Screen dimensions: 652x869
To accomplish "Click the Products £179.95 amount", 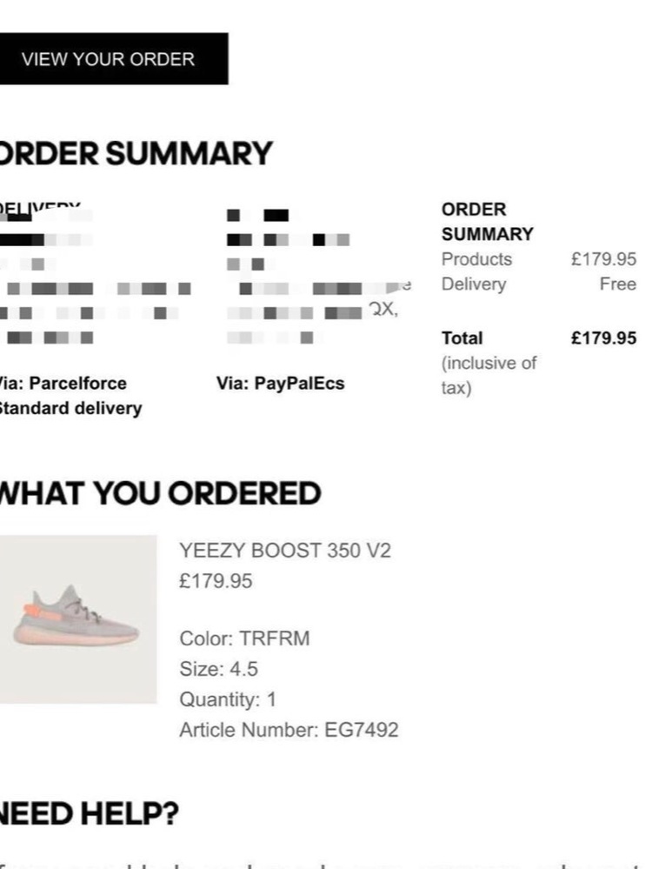I will pyautogui.click(x=604, y=259).
